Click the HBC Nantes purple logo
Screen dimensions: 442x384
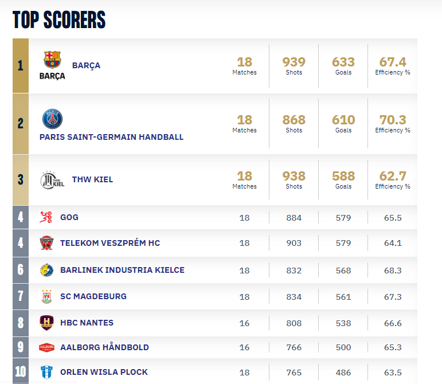coord(46,323)
